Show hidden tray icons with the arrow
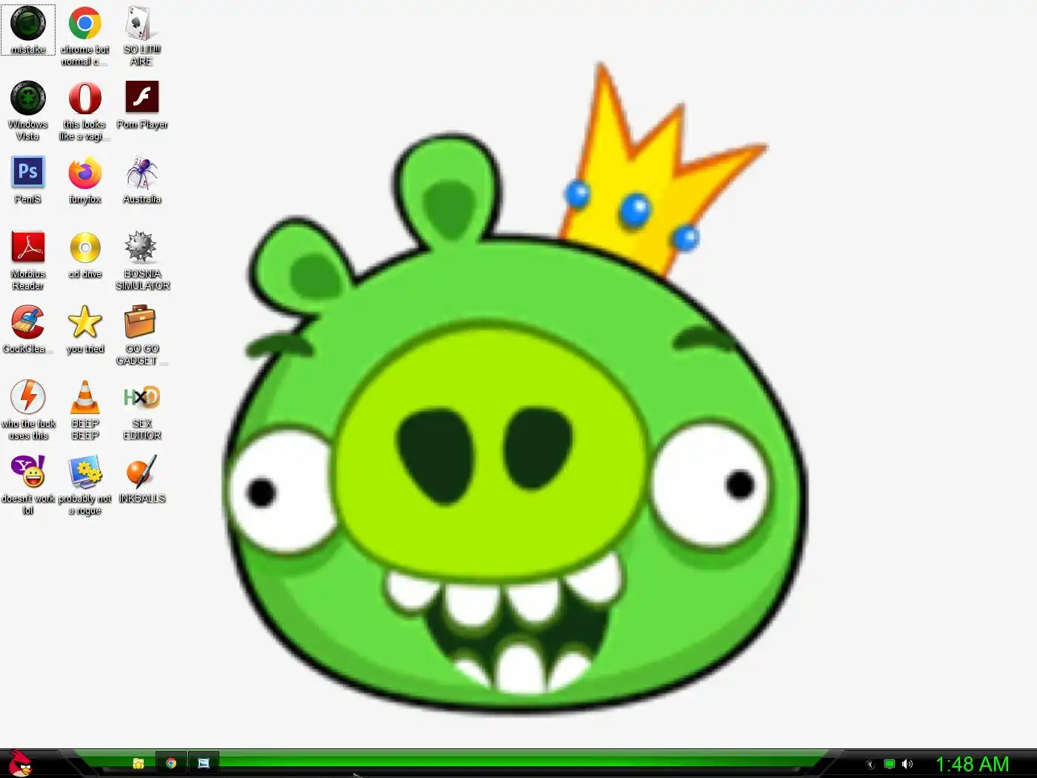Image resolution: width=1037 pixels, height=778 pixels. point(870,764)
